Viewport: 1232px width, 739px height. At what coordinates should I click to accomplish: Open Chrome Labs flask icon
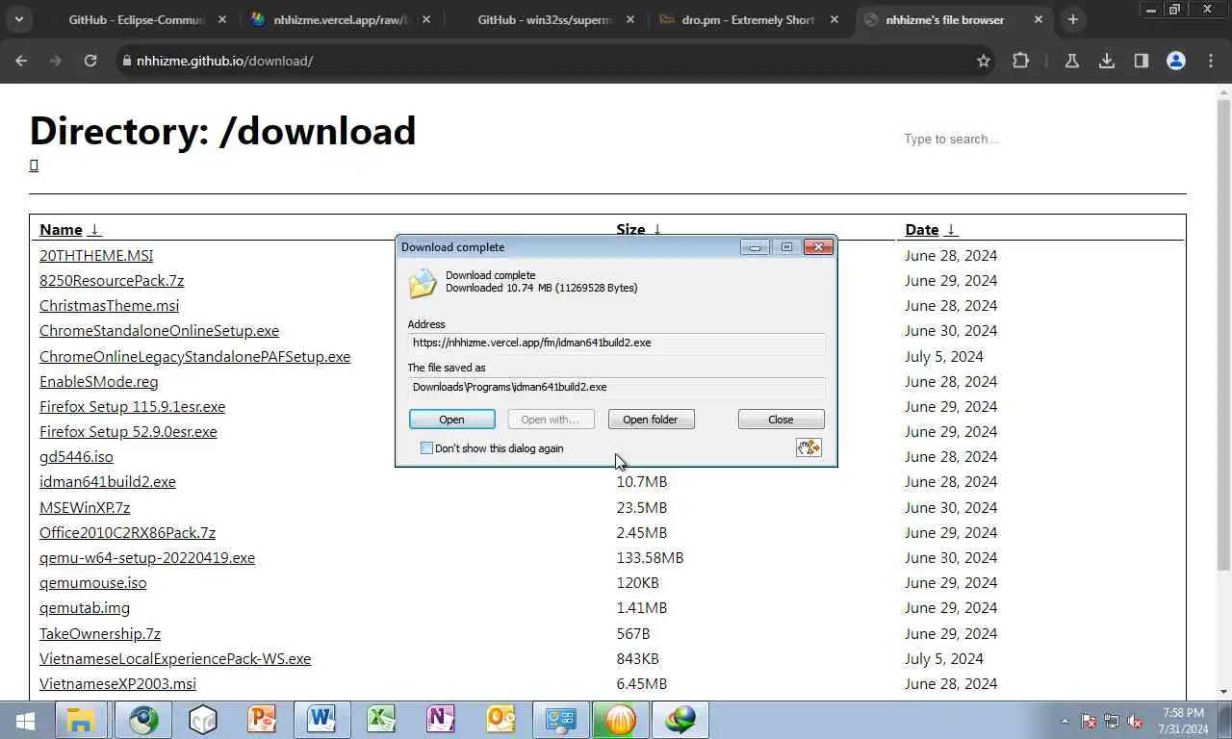[x=1071, y=61]
